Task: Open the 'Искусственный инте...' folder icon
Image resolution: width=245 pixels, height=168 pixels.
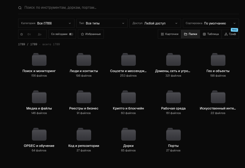Action: click(218, 97)
